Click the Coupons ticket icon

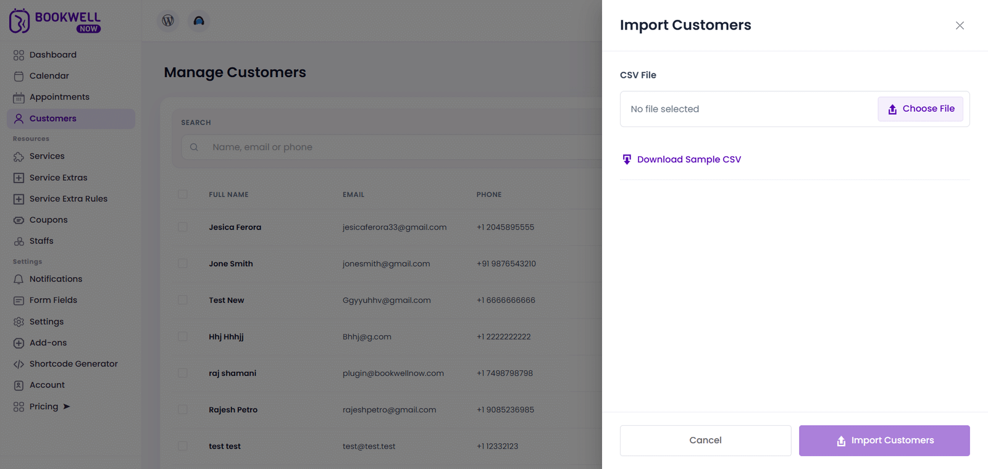coord(19,220)
